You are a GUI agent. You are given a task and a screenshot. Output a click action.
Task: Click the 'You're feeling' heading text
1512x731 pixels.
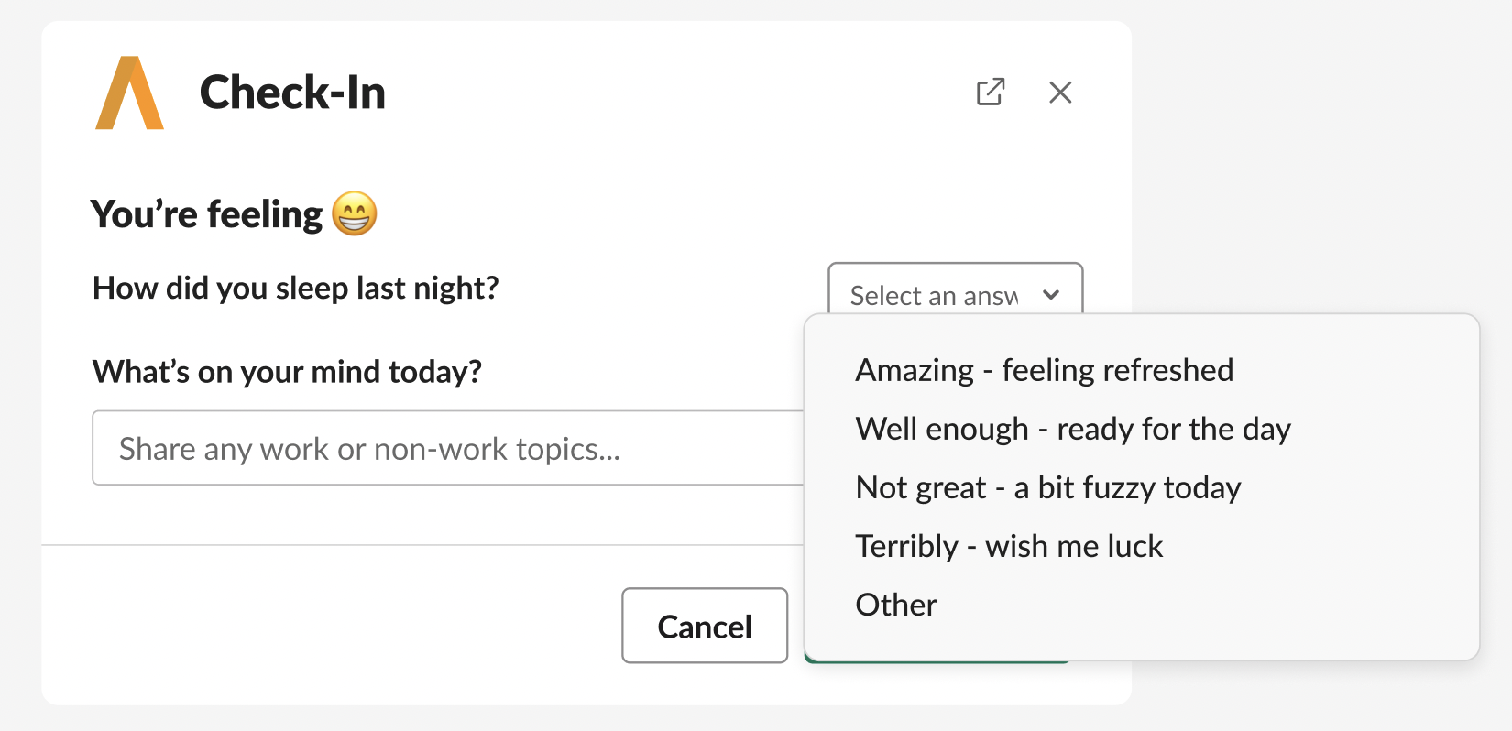pyautogui.click(x=207, y=214)
